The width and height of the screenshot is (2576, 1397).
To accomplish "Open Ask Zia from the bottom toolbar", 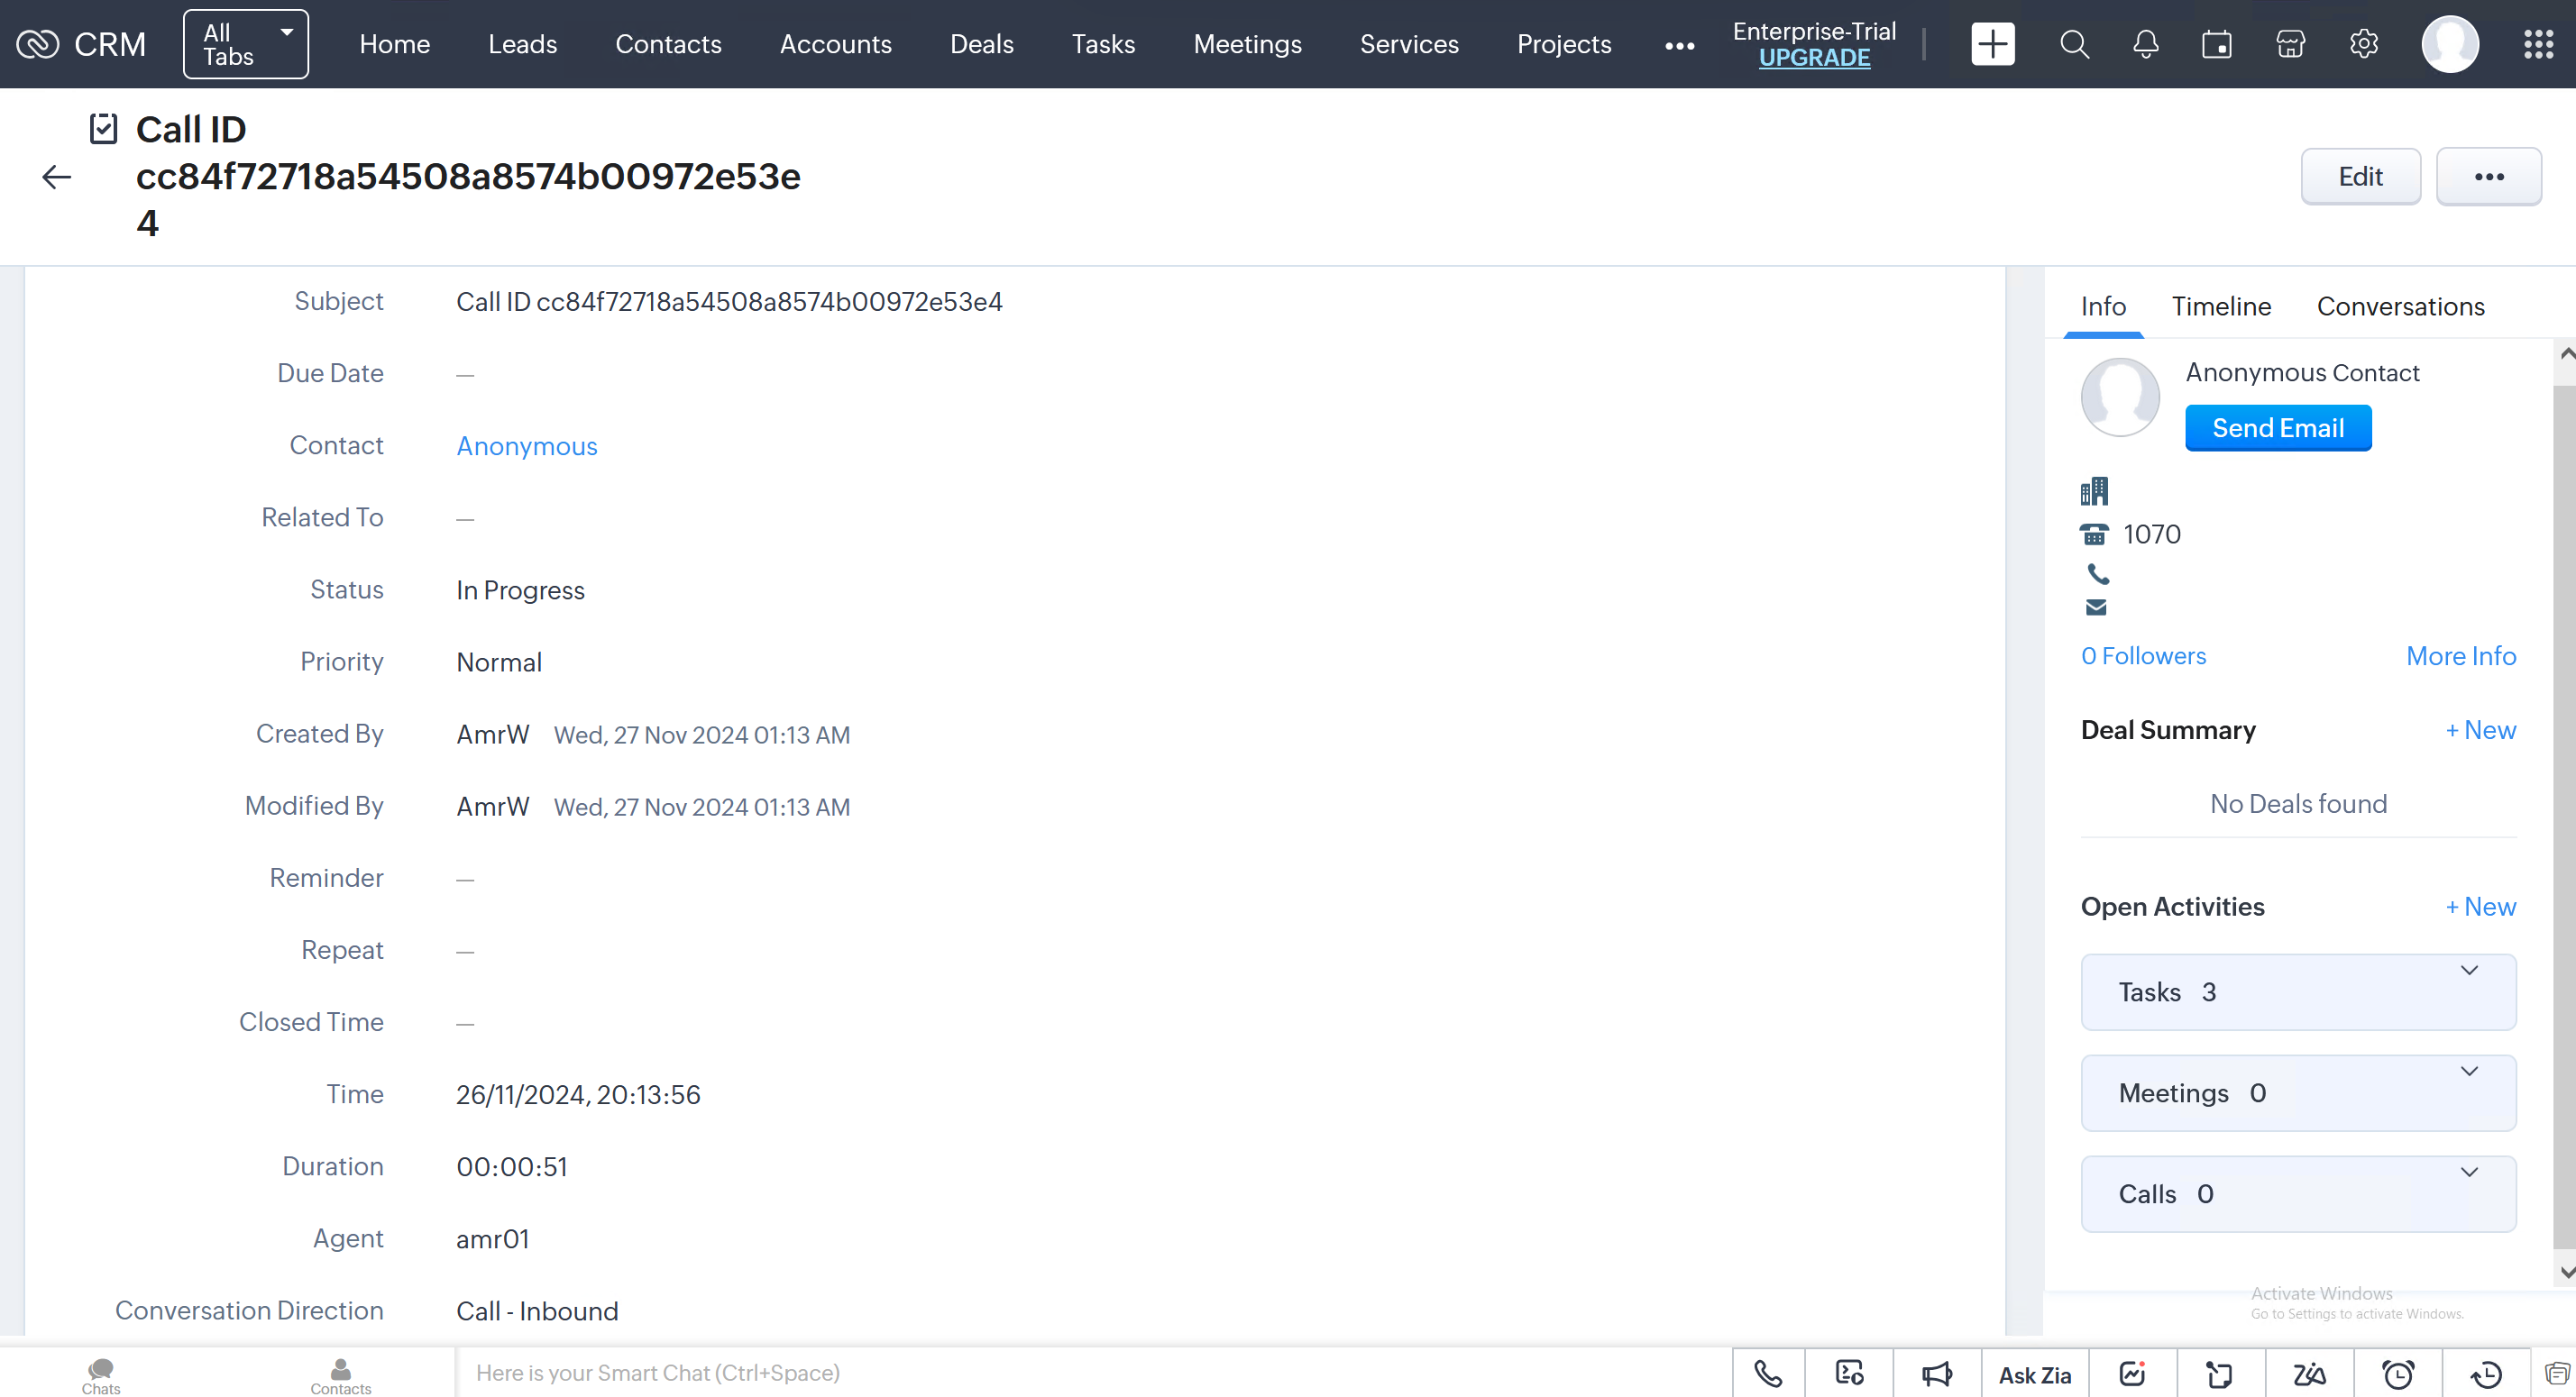I will click(2035, 1374).
